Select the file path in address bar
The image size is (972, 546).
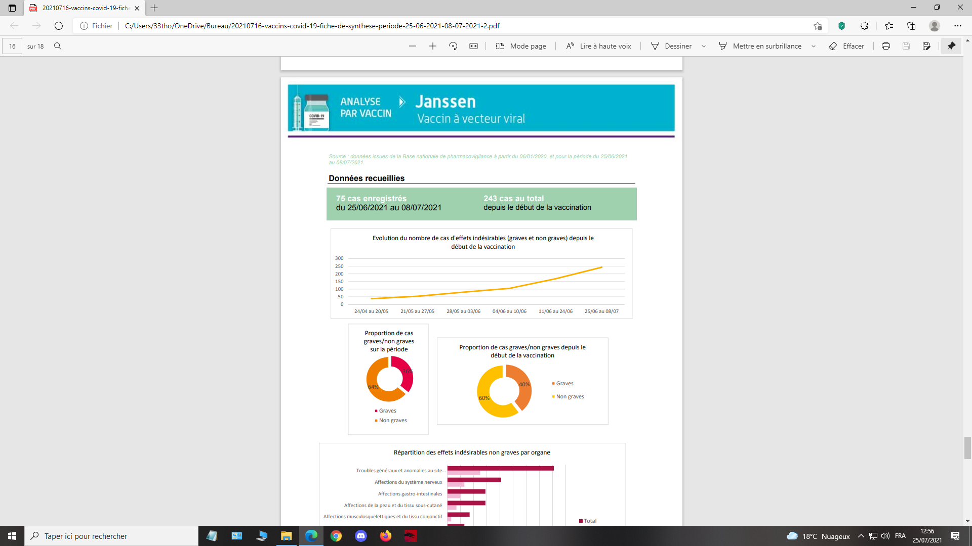click(x=312, y=26)
